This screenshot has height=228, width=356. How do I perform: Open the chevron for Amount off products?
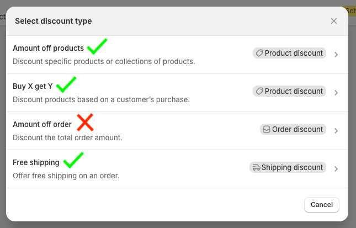tap(336, 55)
